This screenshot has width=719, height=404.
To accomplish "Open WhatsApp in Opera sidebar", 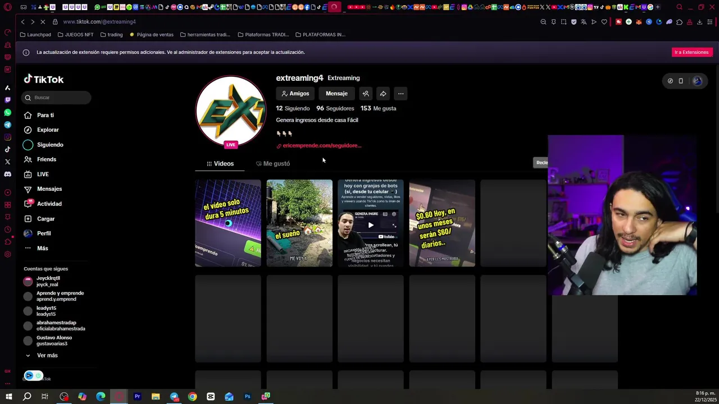I will 7,112.
